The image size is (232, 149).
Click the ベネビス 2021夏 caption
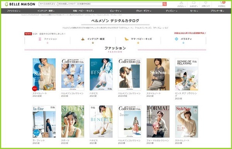click(94, 95)
